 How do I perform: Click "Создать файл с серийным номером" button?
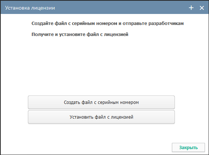101,102
